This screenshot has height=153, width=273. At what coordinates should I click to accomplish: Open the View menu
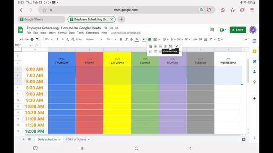point(43,33)
